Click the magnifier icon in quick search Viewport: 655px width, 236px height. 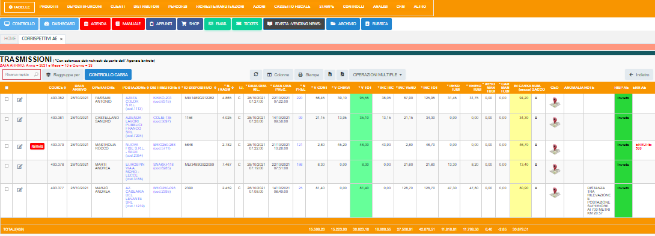pos(36,74)
